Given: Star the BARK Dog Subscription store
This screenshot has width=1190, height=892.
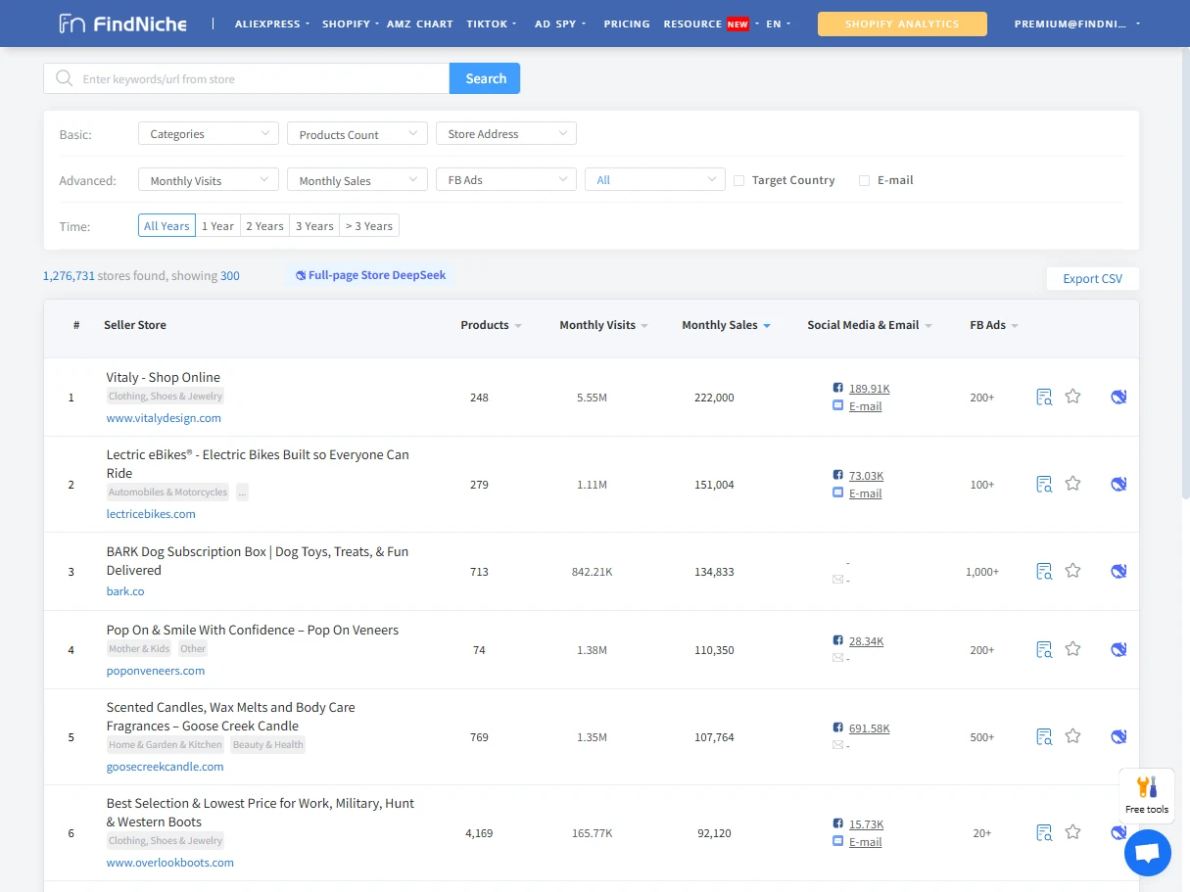Looking at the screenshot, I should (1072, 571).
